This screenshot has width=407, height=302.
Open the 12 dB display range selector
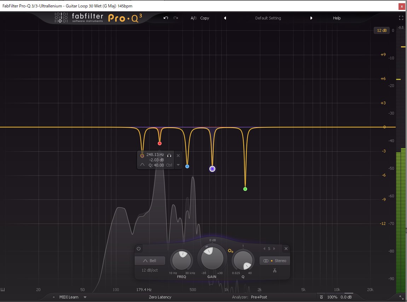tap(382, 30)
